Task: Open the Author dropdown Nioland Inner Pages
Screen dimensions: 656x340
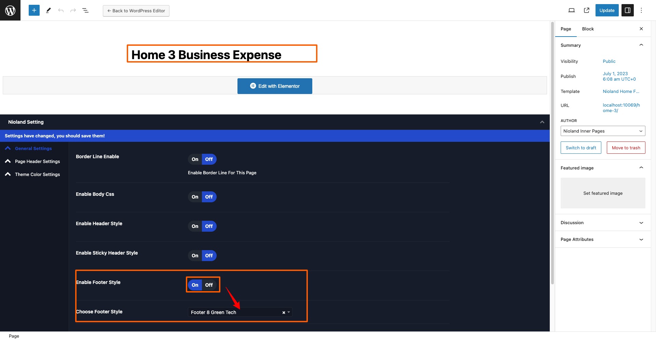Action: click(603, 131)
